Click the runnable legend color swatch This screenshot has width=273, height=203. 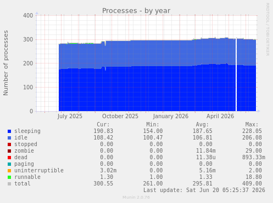click(9, 177)
